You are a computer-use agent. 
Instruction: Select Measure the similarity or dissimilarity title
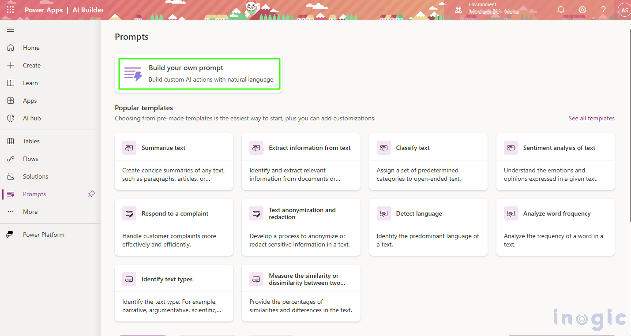307,279
